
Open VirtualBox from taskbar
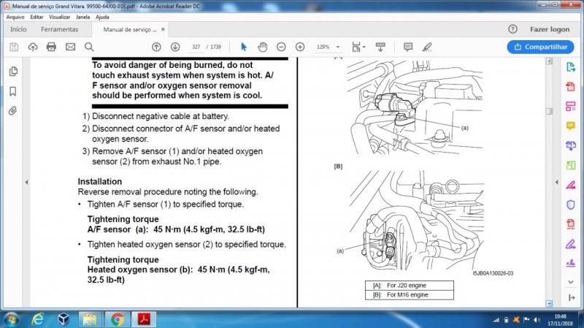pos(64,319)
